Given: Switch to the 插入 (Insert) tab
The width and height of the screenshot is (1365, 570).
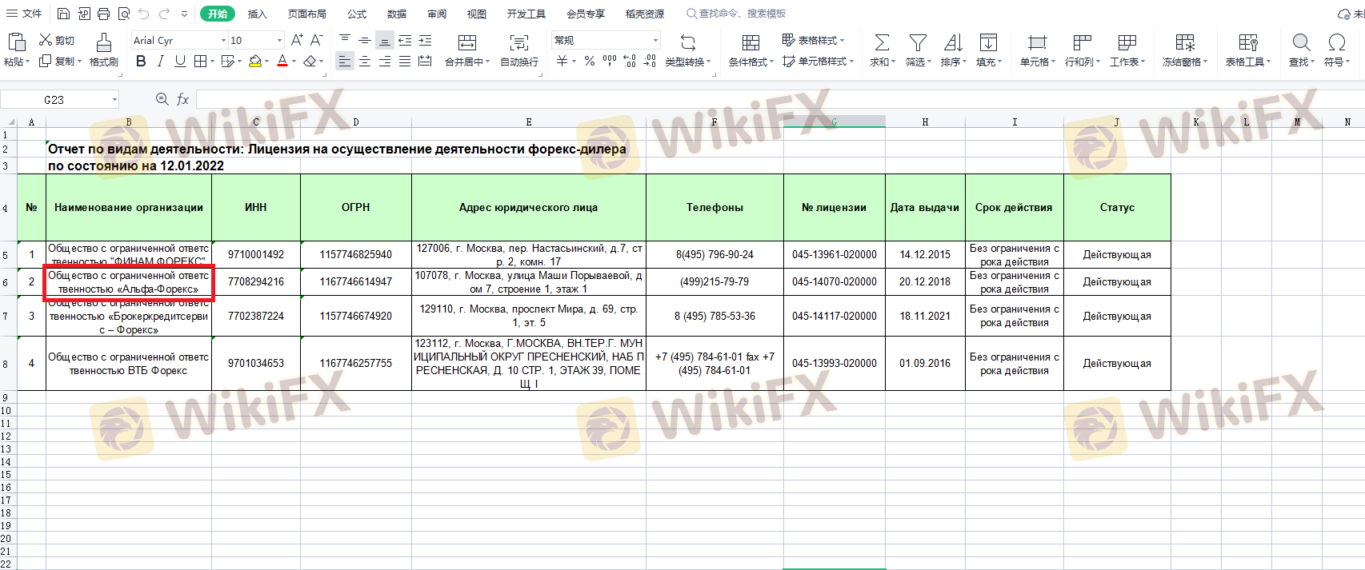Looking at the screenshot, I should pyautogui.click(x=257, y=14).
